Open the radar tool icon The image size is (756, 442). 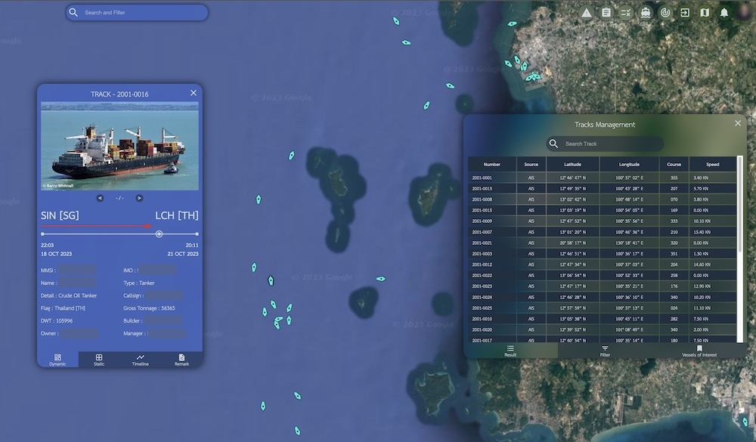pos(666,12)
